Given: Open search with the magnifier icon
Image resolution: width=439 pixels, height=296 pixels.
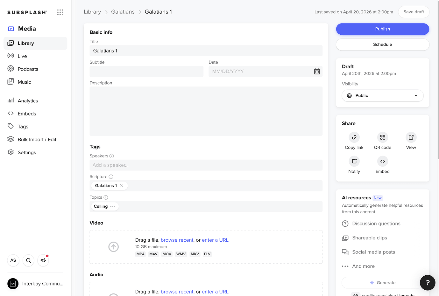Looking at the screenshot, I should coord(28,260).
